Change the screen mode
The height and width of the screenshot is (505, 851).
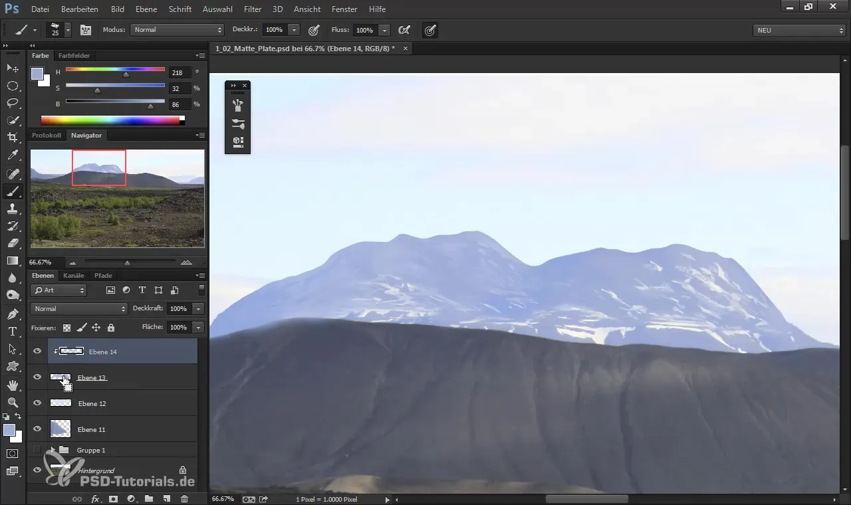(x=13, y=471)
